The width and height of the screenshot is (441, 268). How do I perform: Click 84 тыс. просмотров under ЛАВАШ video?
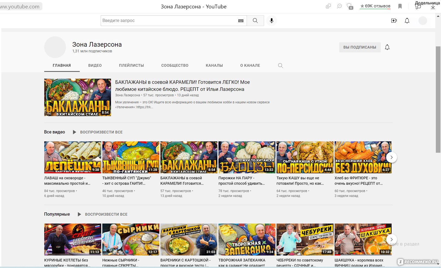[x=59, y=191]
